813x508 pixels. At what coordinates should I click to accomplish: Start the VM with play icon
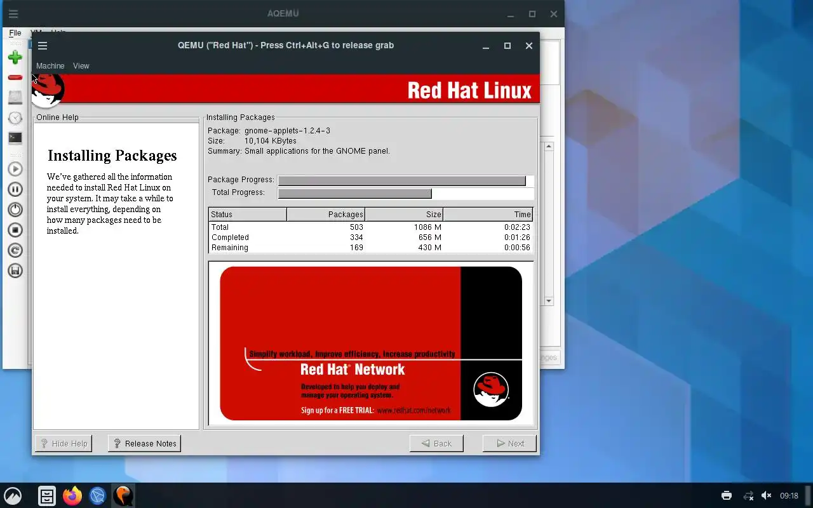[15, 169]
